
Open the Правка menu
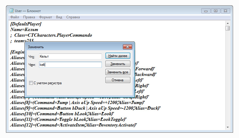pyautogui.click(x=29, y=17)
